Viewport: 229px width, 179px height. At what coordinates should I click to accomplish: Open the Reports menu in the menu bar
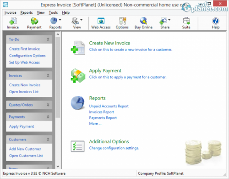coord(27,12)
